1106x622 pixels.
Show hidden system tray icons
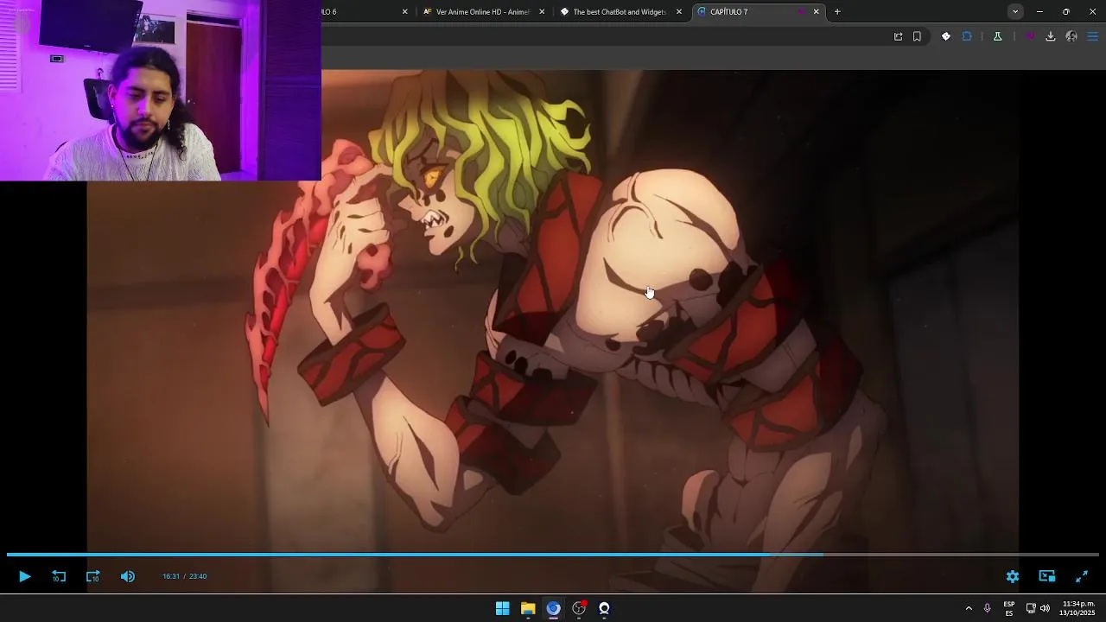[x=969, y=608]
